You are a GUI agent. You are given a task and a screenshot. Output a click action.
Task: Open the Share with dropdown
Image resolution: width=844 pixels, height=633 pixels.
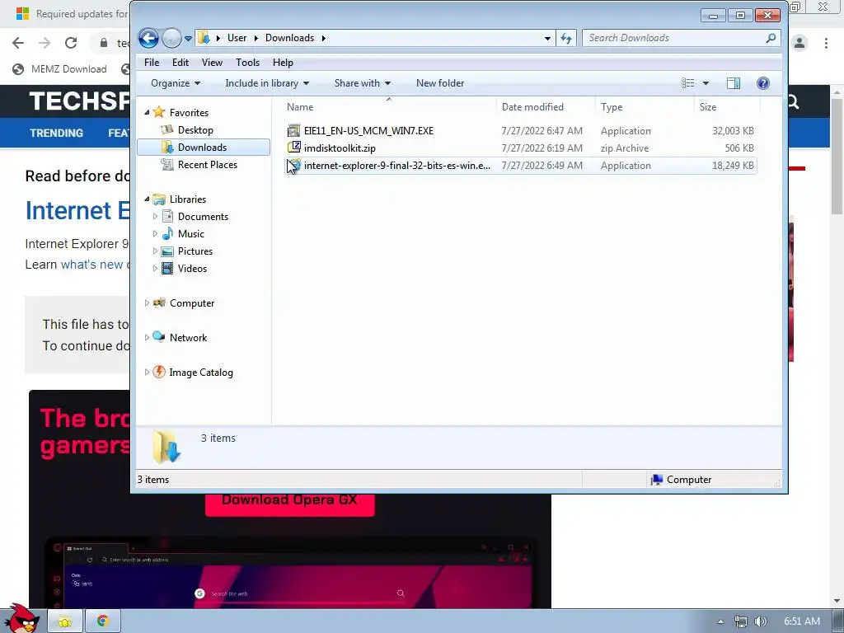coord(363,83)
